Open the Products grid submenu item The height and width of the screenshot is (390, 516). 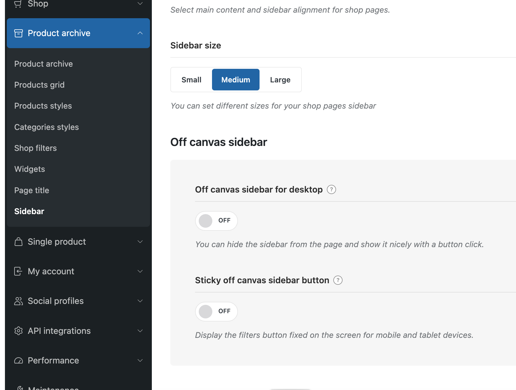pyautogui.click(x=39, y=85)
